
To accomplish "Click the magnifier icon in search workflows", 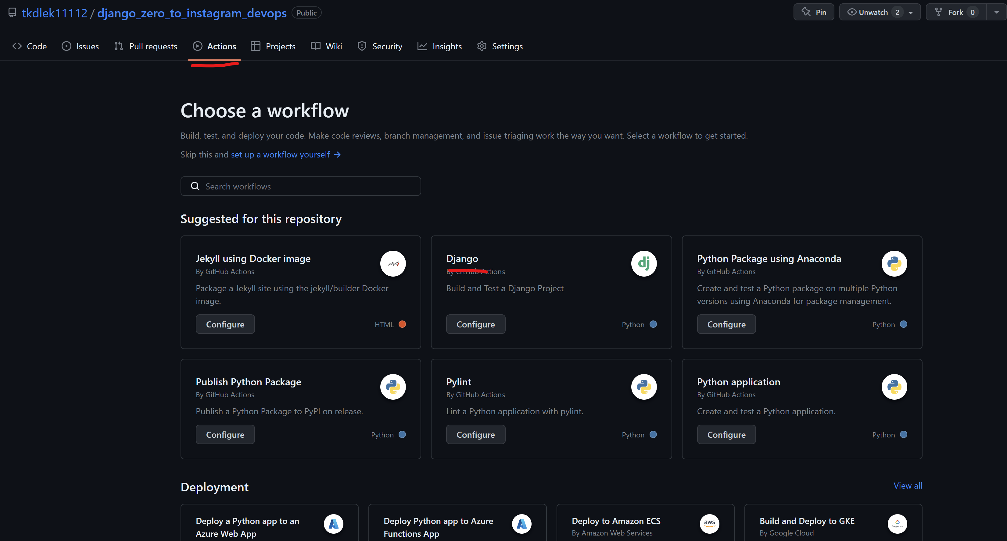I will pyautogui.click(x=195, y=186).
